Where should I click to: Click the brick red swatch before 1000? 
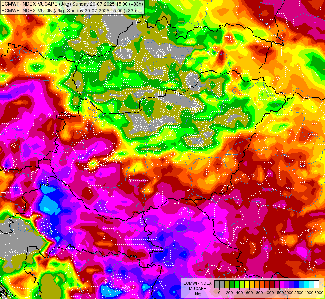[267, 284]
